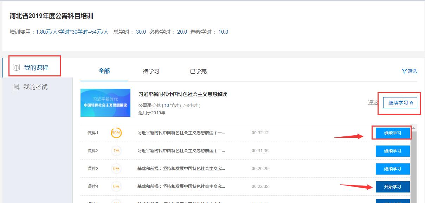
Task: Click the 90% progress ring of 课件1
Action: click(116, 133)
